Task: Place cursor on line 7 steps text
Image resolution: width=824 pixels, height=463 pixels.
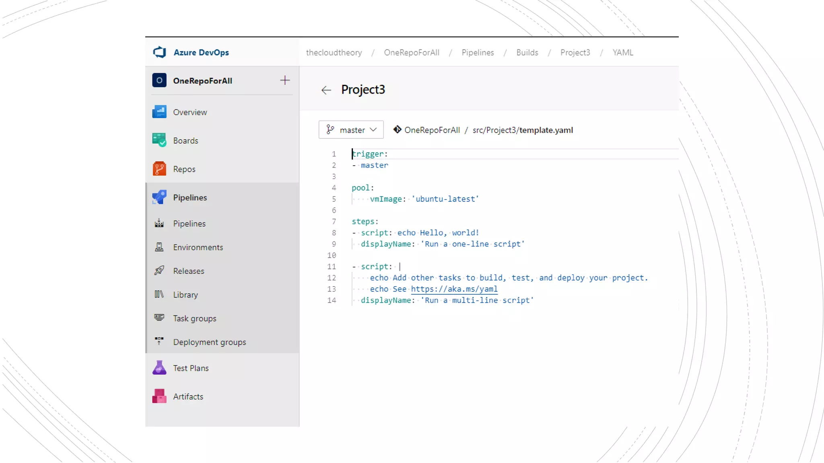Action: pyautogui.click(x=365, y=221)
